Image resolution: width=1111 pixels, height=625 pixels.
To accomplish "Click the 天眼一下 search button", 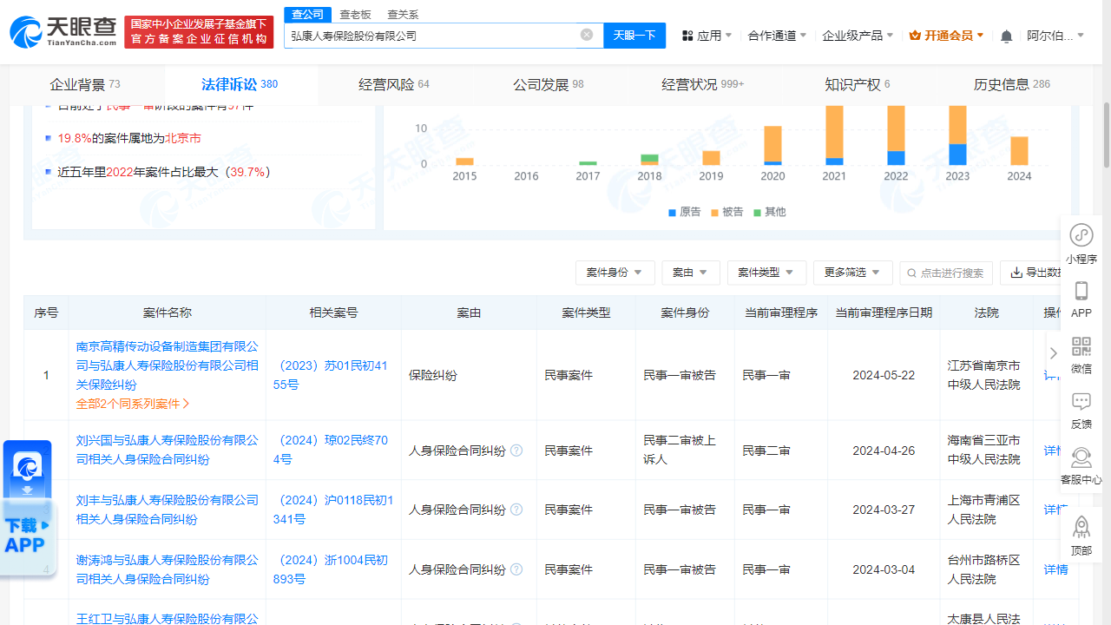I will [634, 36].
